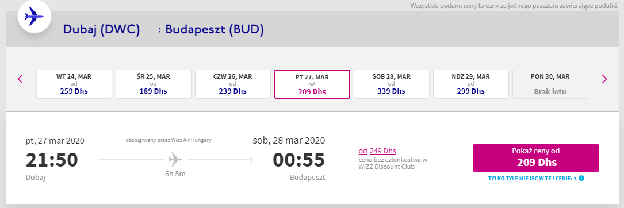Show later dates with right arrow
The height and width of the screenshot is (208, 624).
pos(604,79)
